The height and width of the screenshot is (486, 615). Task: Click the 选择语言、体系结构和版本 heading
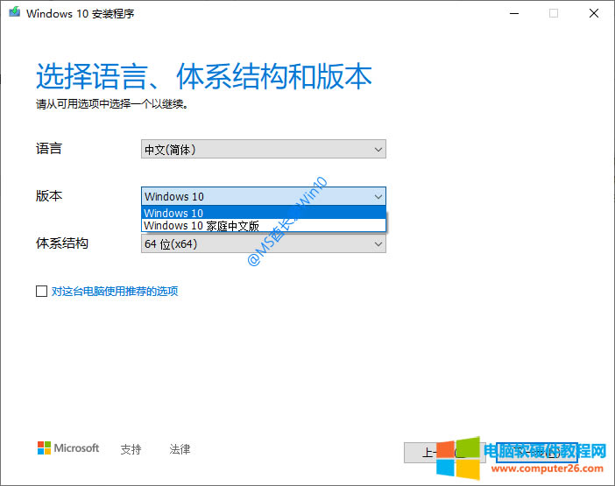click(204, 76)
